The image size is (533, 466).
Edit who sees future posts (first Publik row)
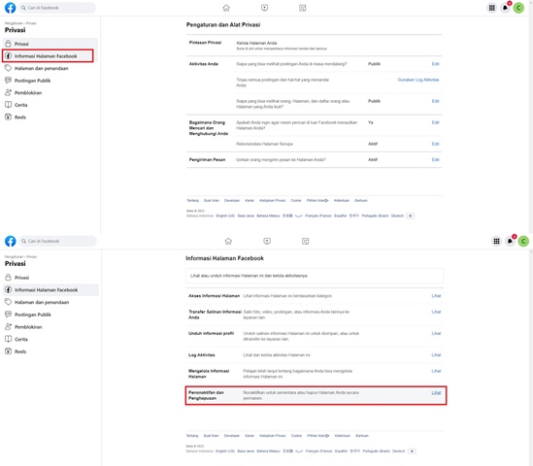coord(436,64)
